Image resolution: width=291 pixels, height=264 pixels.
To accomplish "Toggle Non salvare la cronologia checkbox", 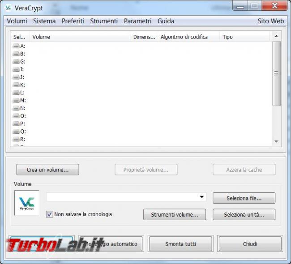I will tap(50, 214).
